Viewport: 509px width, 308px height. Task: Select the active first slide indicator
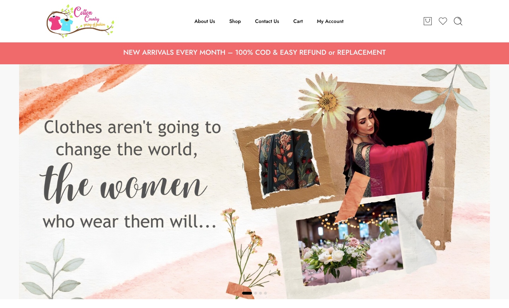point(247,293)
